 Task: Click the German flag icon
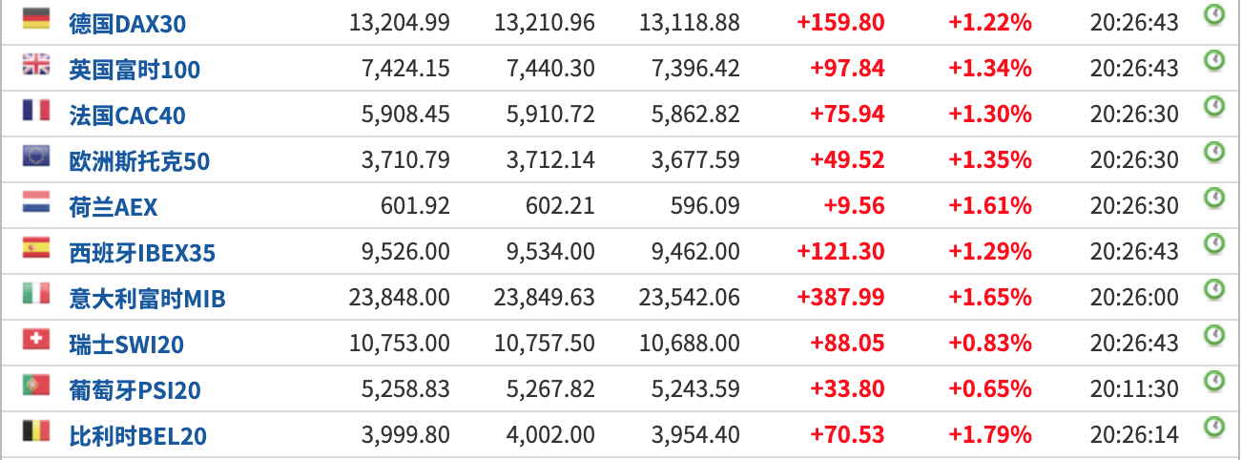click(36, 18)
